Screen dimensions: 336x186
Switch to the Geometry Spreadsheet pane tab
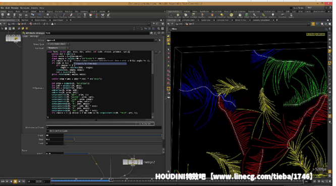(x=261, y=20)
